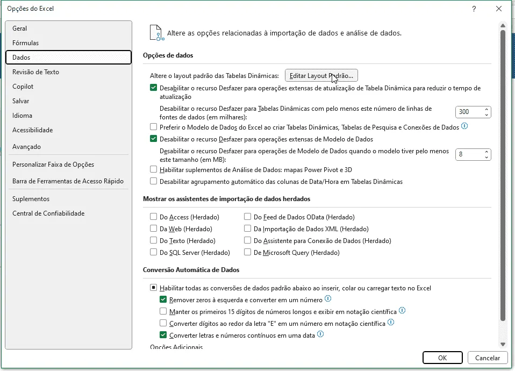The height and width of the screenshot is (371, 515).
Task: Check Converter dígitos ao redor da letra E
Action: (163, 323)
